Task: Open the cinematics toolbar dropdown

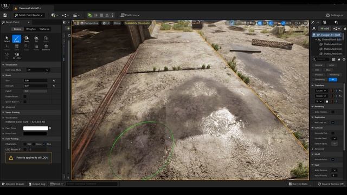Action: [x=76, y=15]
